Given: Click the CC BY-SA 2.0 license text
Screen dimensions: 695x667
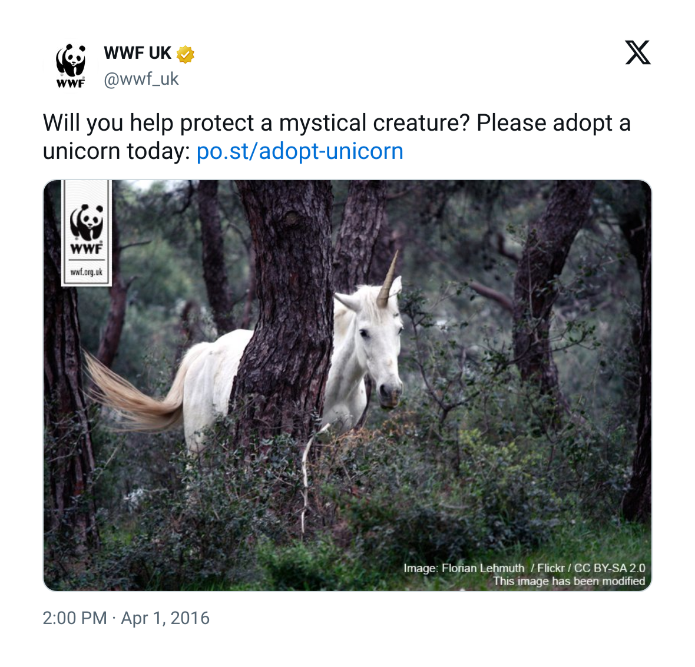Looking at the screenshot, I should coord(610,568).
